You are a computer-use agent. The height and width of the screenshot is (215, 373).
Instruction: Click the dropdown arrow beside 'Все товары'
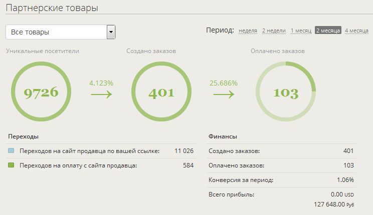click(111, 32)
